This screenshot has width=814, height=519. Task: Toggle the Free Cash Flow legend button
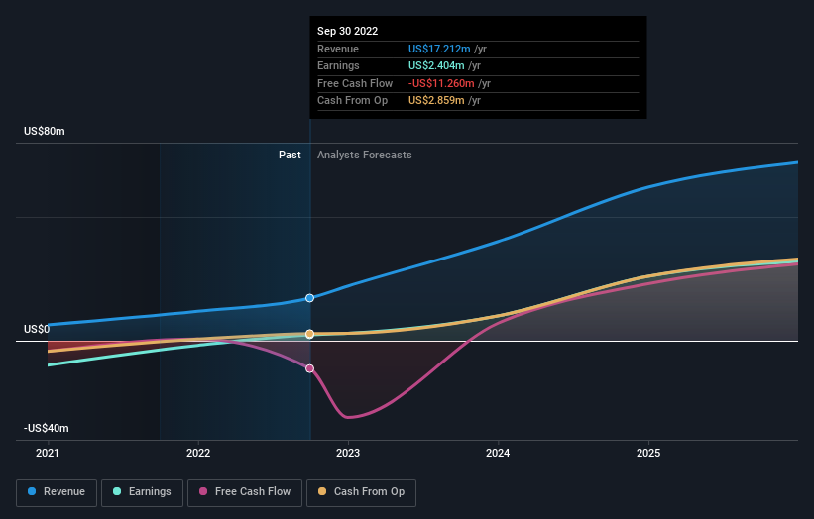tap(245, 492)
